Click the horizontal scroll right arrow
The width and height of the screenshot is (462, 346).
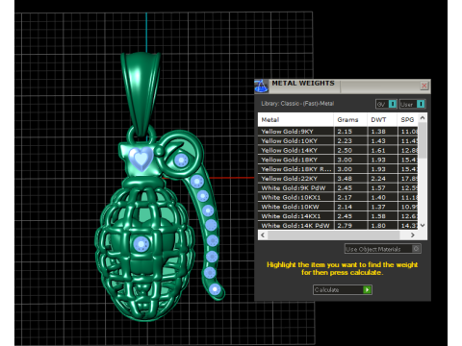tap(413, 235)
